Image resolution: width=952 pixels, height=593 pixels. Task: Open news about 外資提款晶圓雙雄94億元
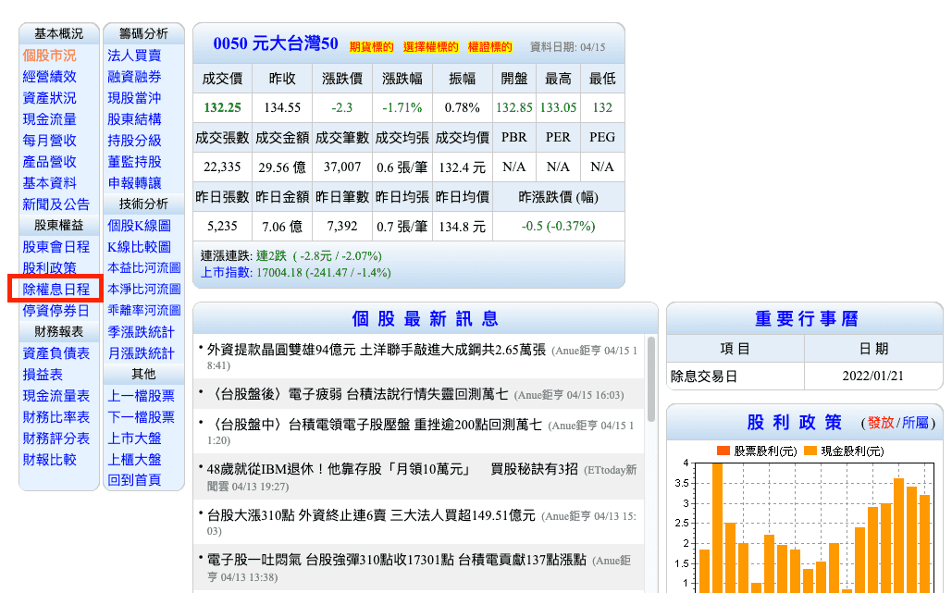point(377,350)
